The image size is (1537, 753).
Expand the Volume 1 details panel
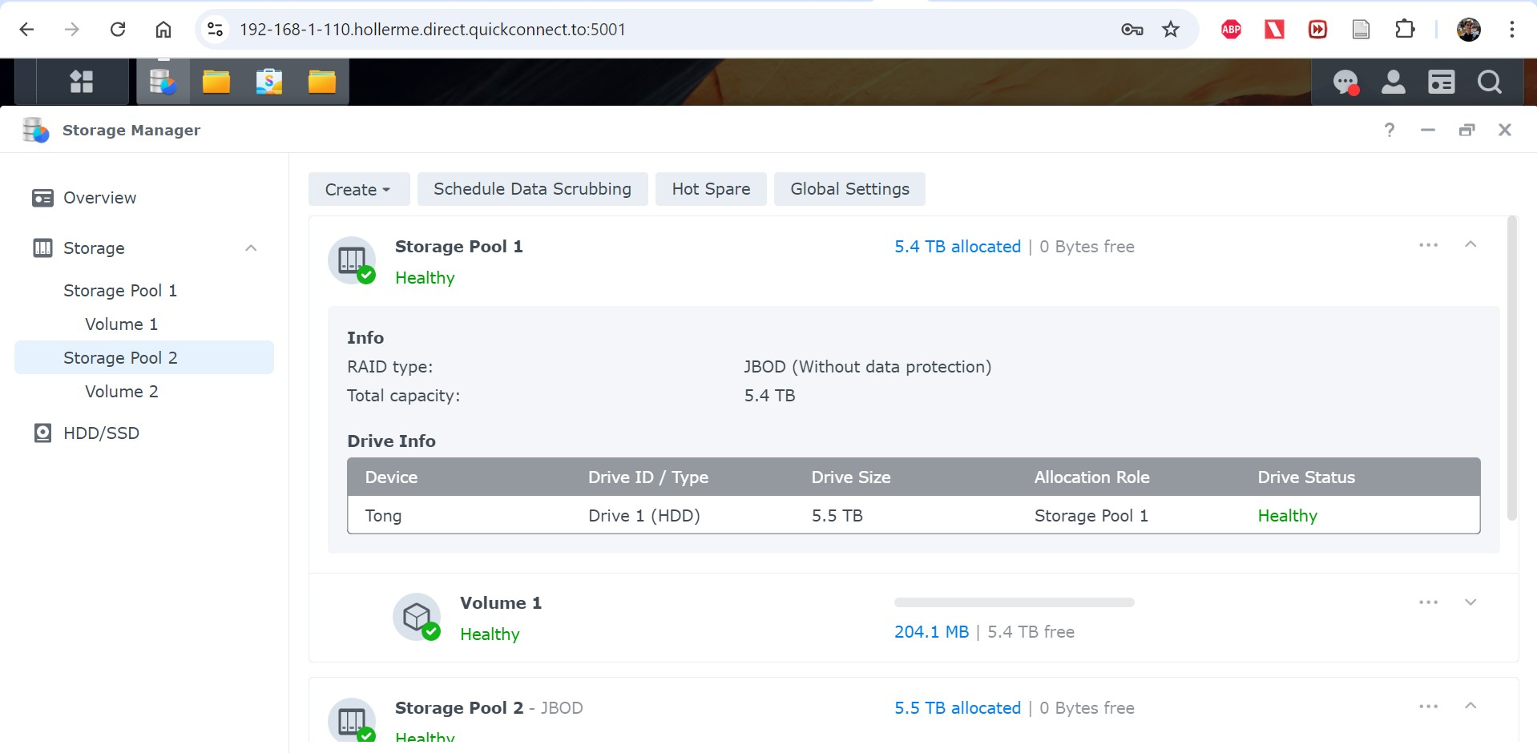point(1470,602)
